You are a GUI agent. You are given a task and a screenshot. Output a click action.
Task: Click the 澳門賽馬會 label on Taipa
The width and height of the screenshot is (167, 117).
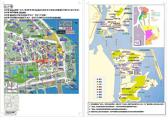click(x=116, y=58)
